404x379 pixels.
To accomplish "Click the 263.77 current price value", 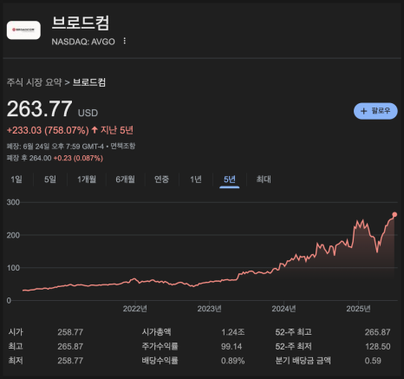I will [39, 109].
